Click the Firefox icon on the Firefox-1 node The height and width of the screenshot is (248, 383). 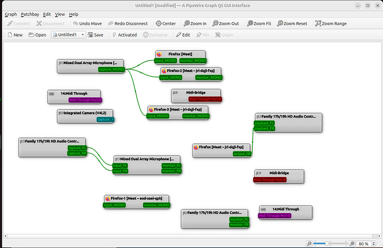pyautogui.click(x=108, y=199)
